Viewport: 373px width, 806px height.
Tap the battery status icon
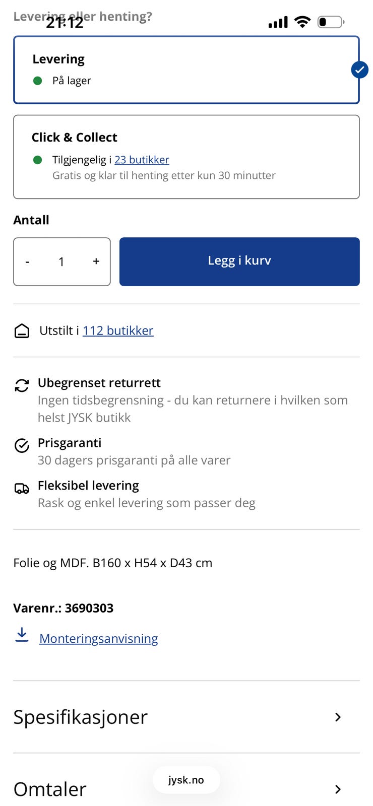pyautogui.click(x=330, y=22)
